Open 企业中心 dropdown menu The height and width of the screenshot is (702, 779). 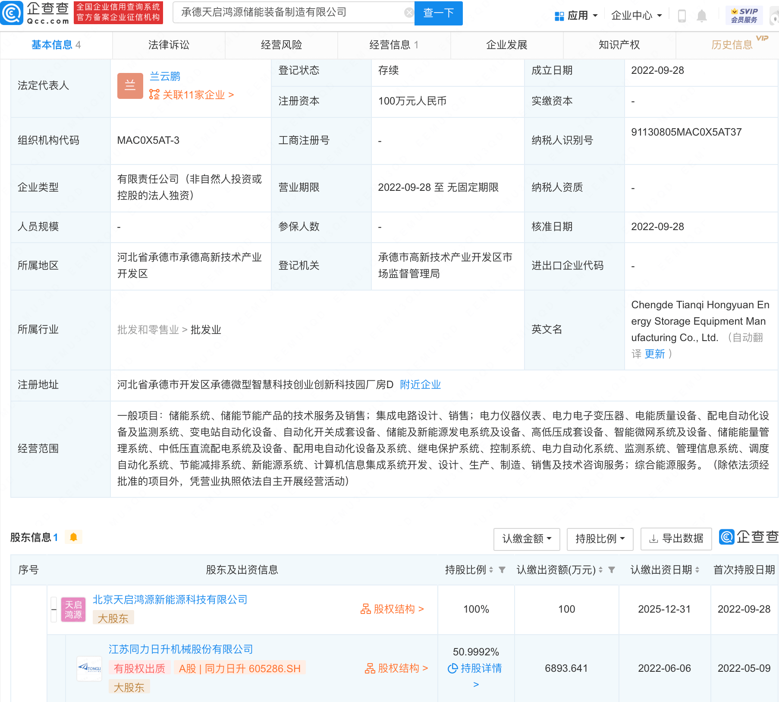[636, 16]
